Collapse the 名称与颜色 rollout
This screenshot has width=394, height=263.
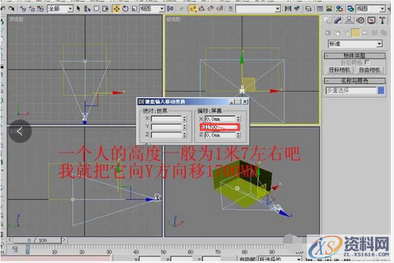coord(355,81)
